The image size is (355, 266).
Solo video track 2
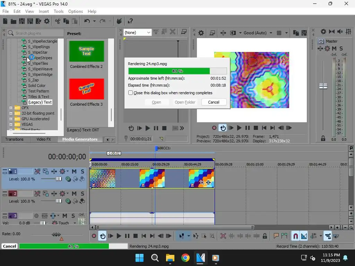coord(83,194)
